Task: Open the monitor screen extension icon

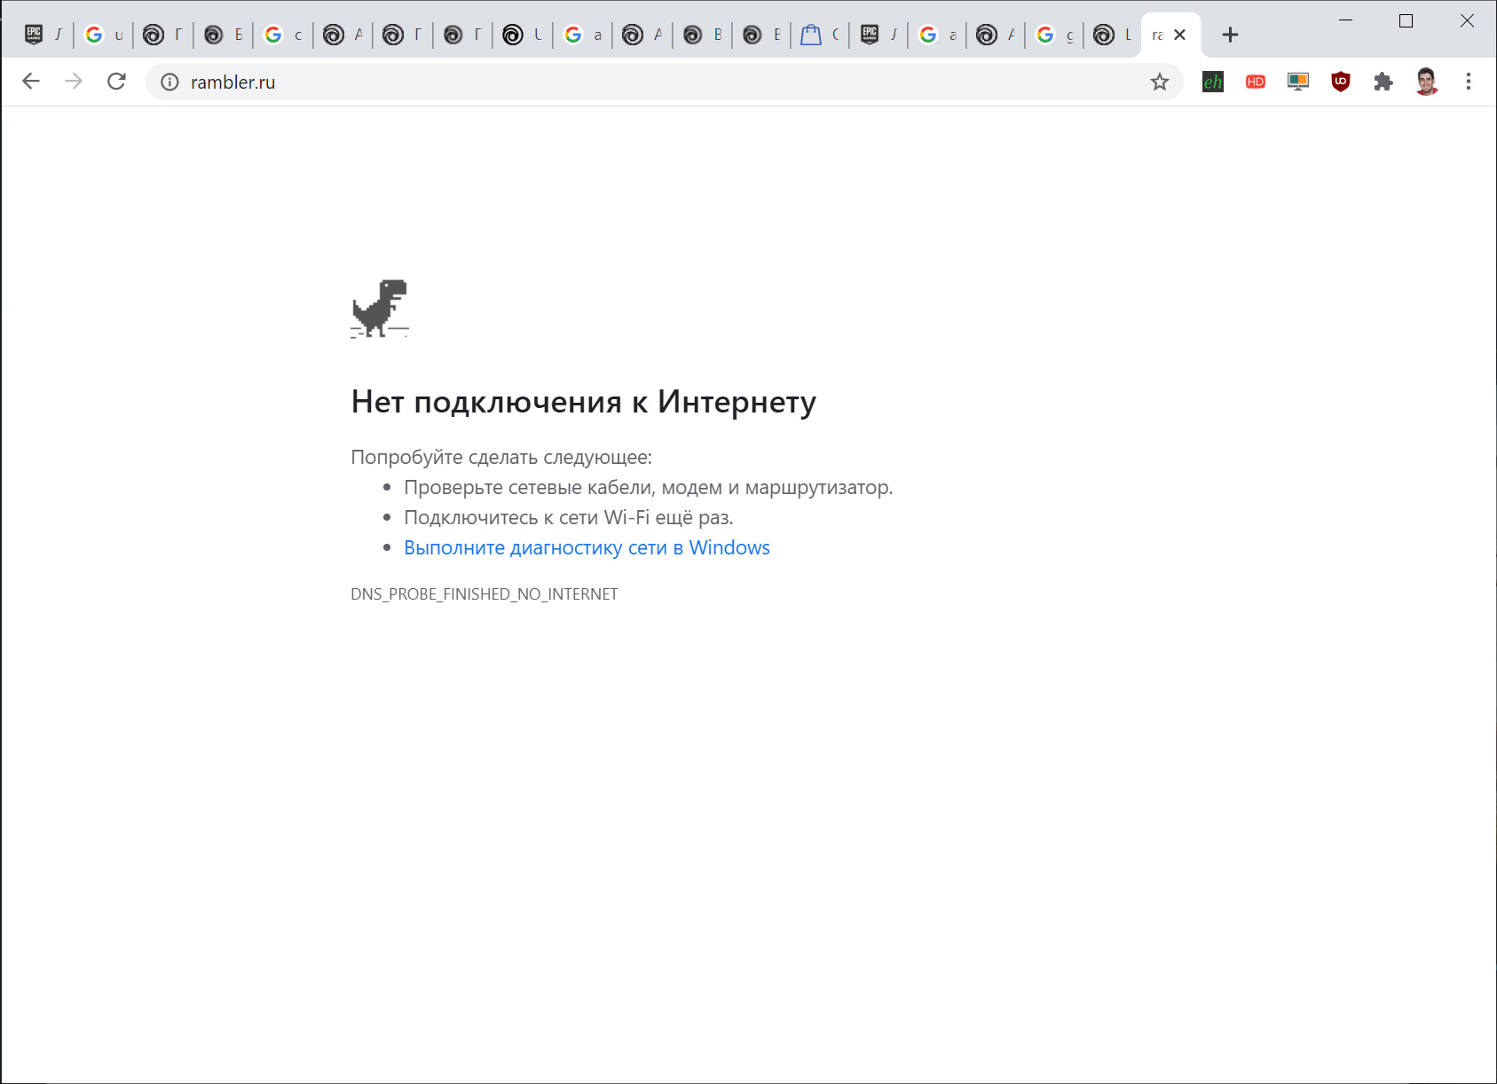Action: coord(1297,82)
